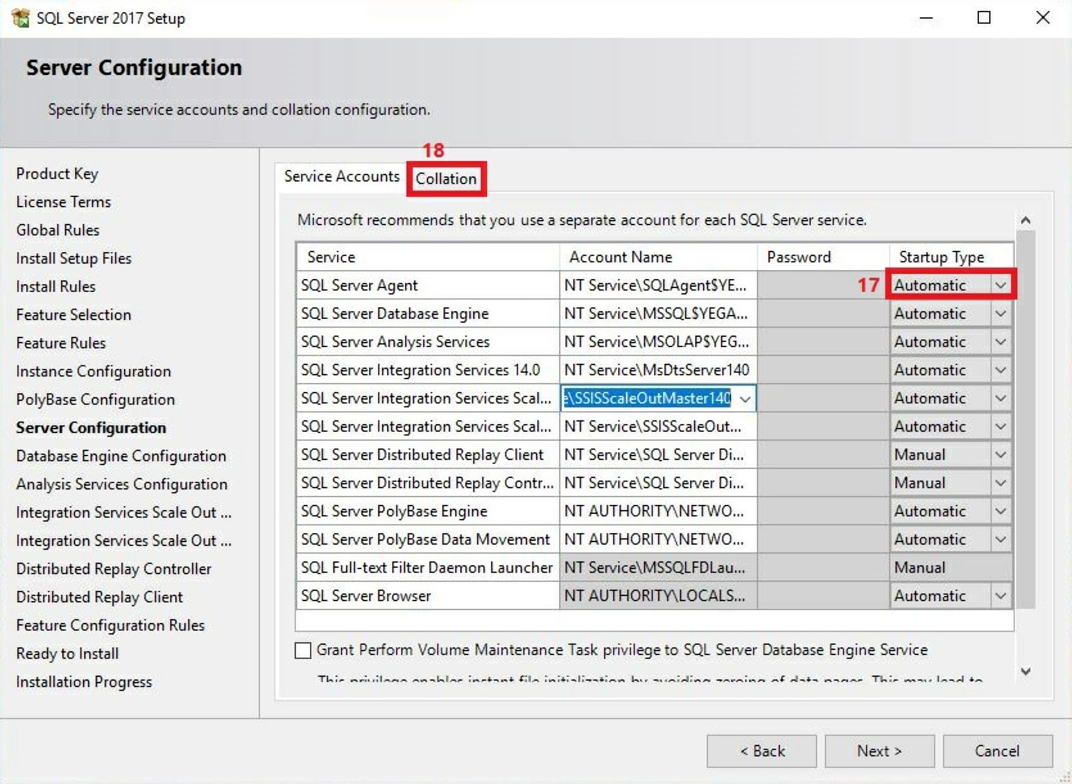The width and height of the screenshot is (1072, 784).
Task: Select Instance Configuration in sidebar
Action: [94, 371]
